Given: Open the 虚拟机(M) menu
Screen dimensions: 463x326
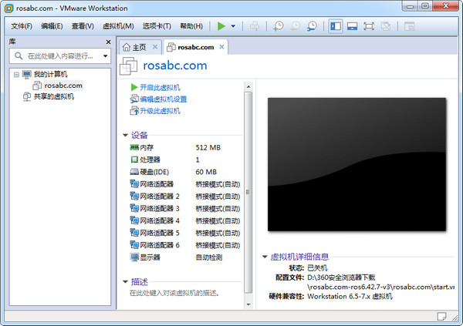Looking at the screenshot, I should pos(118,26).
